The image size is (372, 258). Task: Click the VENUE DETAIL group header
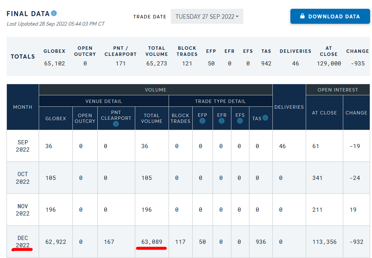[x=104, y=101]
